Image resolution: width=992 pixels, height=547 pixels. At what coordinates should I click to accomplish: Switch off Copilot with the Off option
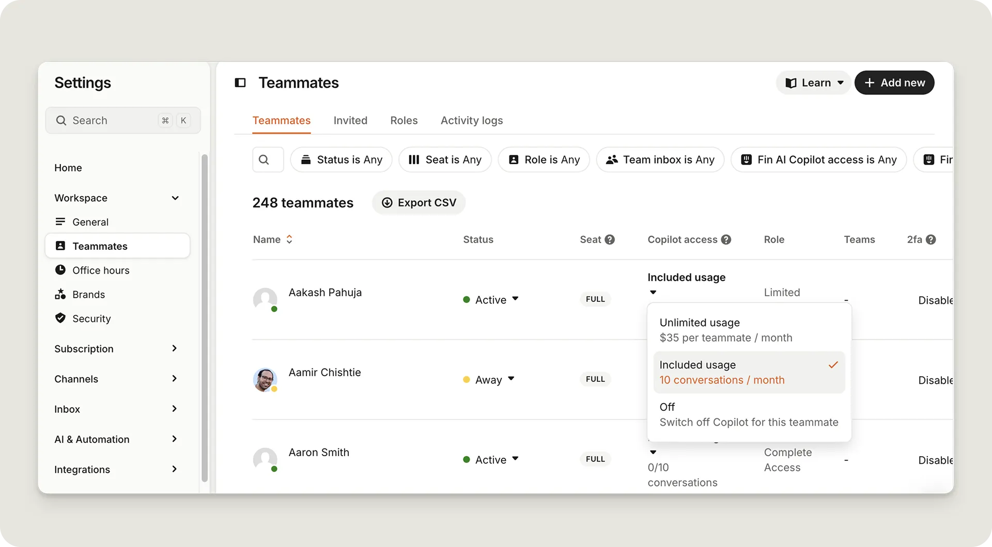pos(748,415)
